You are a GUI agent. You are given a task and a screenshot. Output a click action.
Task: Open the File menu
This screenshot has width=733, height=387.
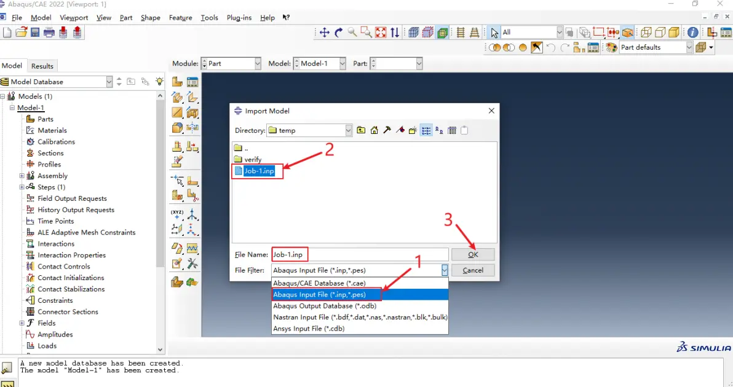[17, 18]
